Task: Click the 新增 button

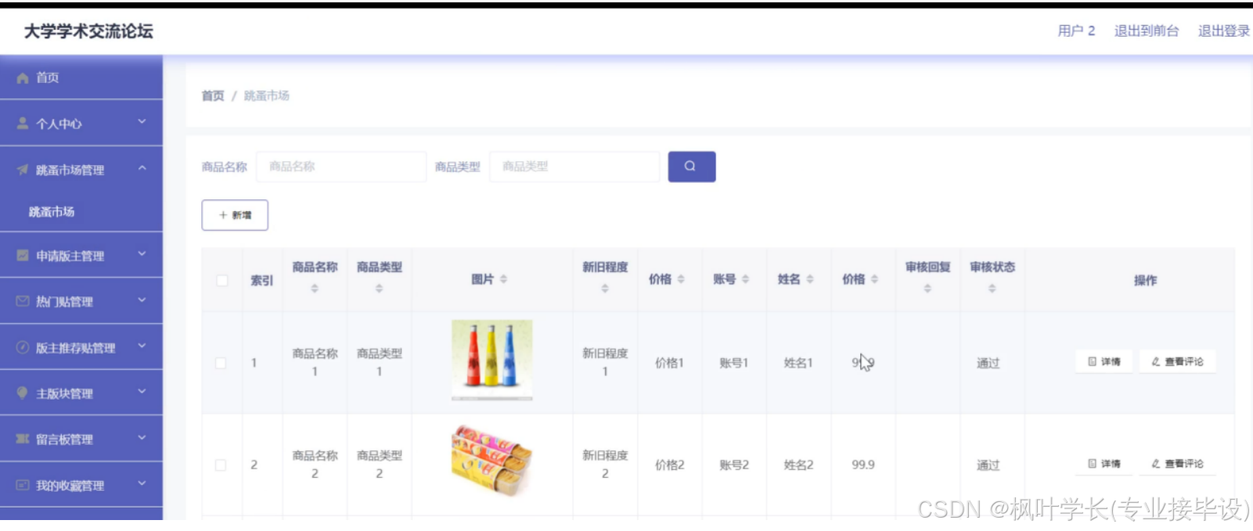Action: [x=235, y=215]
